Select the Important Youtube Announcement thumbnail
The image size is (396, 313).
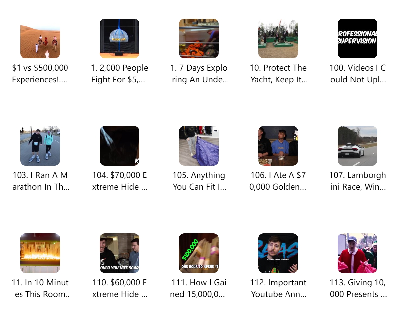coord(278,253)
